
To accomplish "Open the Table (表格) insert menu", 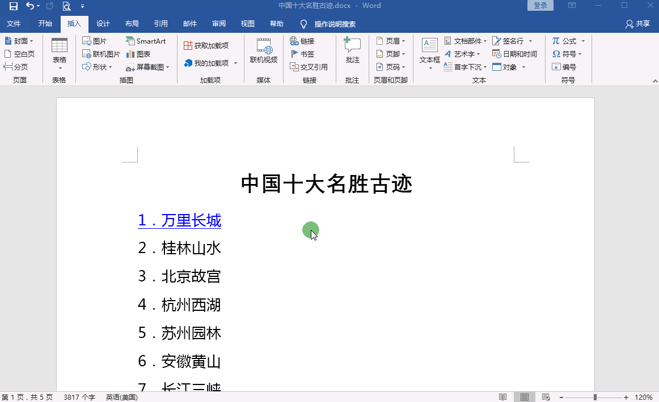I will (x=59, y=54).
